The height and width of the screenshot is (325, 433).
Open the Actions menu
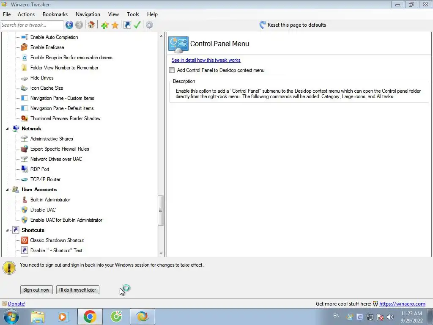tap(26, 14)
